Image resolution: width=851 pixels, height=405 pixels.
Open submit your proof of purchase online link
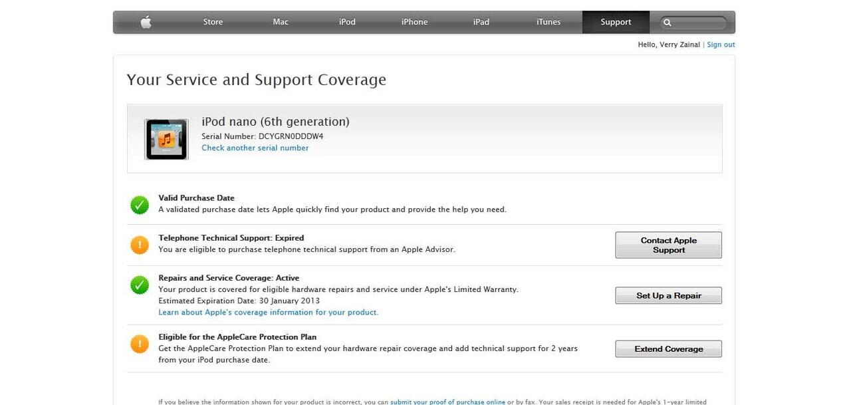point(447,402)
